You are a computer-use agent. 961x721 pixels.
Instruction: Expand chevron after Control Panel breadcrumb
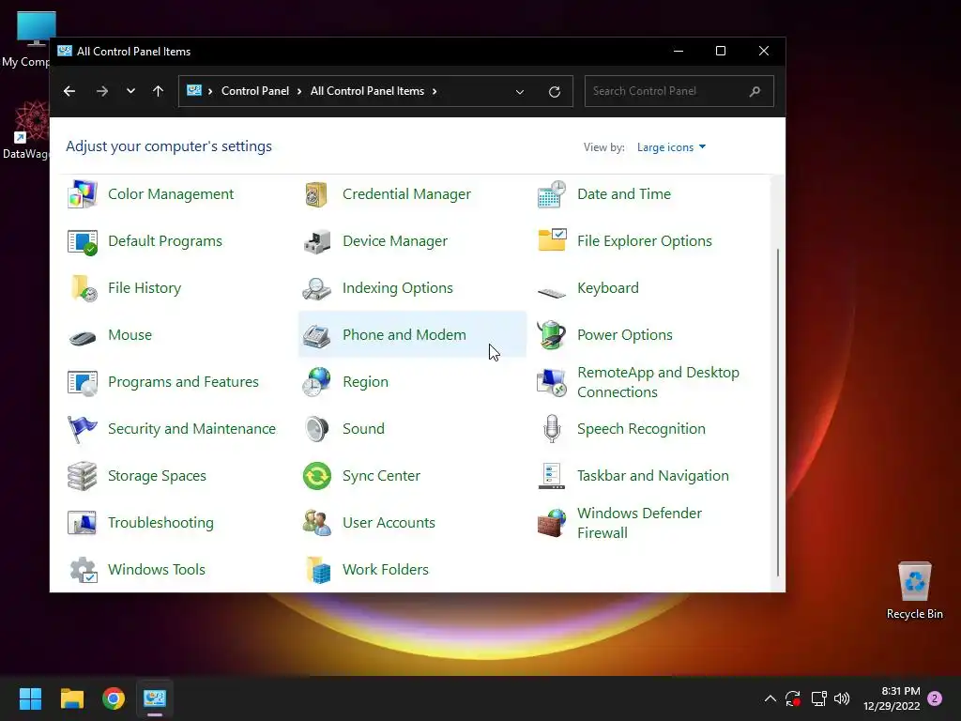click(x=299, y=91)
